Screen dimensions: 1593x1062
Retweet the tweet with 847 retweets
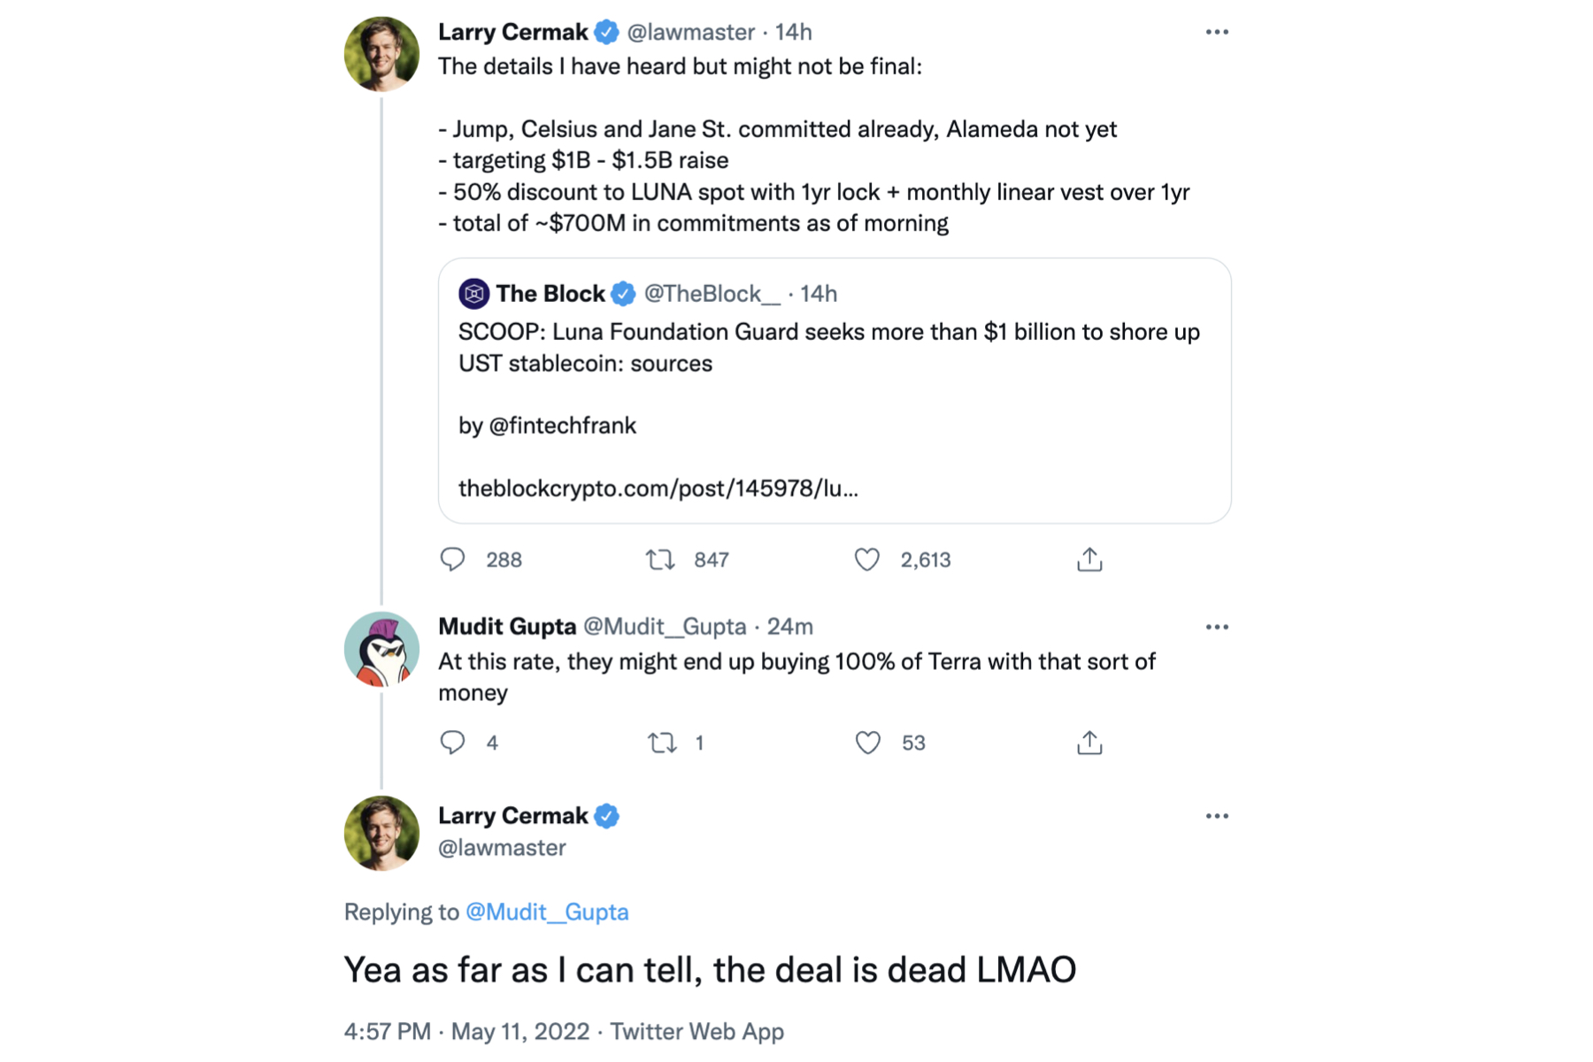660,559
